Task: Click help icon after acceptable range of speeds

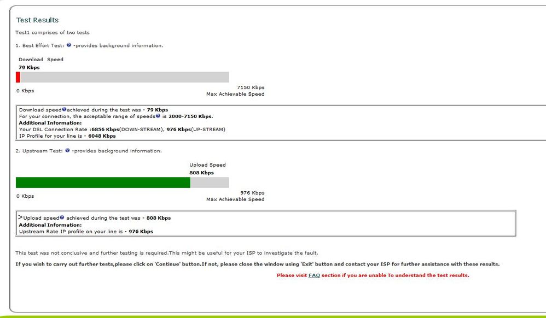Action: (158, 116)
